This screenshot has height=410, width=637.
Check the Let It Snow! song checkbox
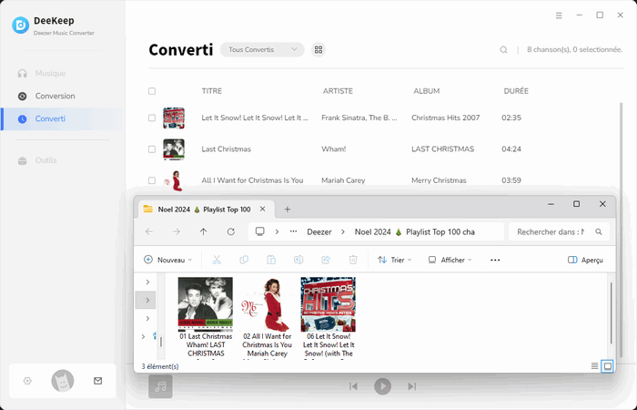click(152, 118)
